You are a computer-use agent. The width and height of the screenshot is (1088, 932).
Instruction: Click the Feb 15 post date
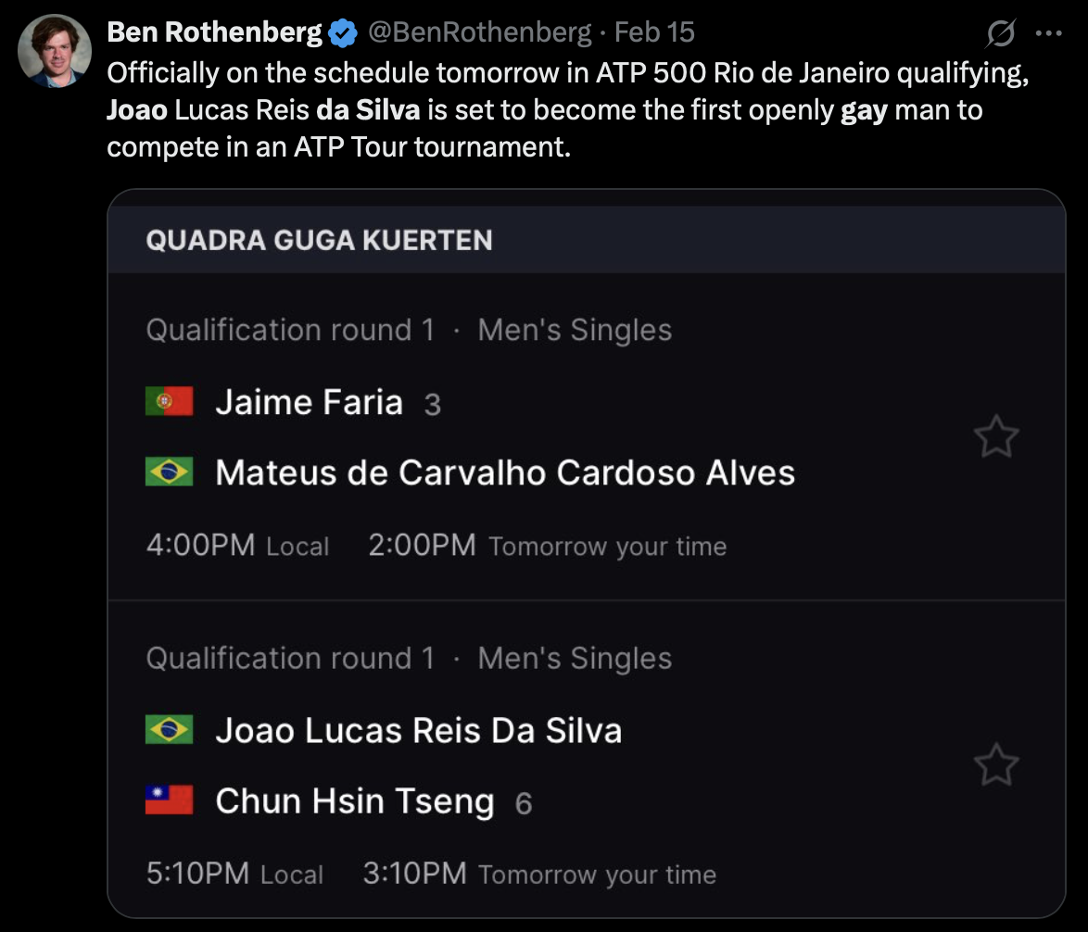[x=654, y=32]
